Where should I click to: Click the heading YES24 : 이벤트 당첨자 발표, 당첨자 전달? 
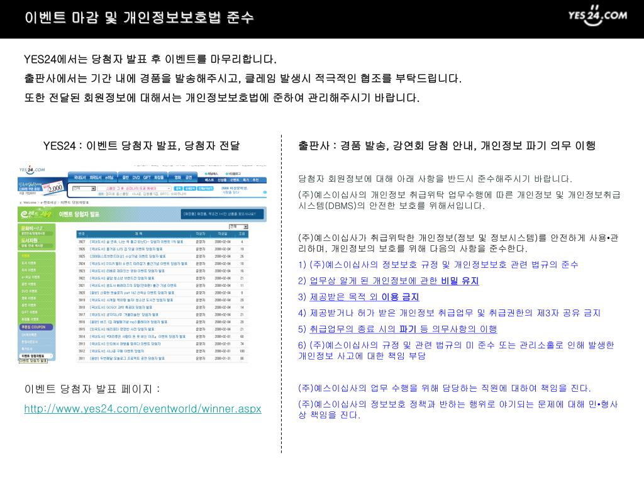[x=142, y=146]
